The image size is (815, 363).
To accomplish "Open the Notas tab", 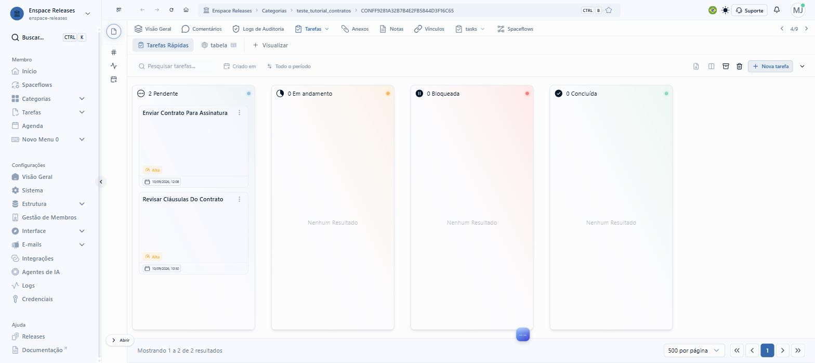I will (x=391, y=29).
